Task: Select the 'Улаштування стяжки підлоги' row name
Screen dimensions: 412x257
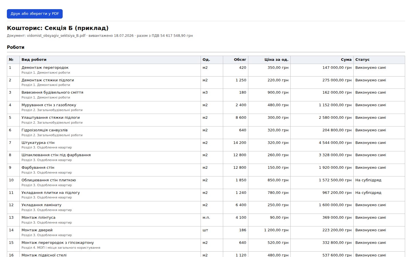Action: (x=51, y=118)
